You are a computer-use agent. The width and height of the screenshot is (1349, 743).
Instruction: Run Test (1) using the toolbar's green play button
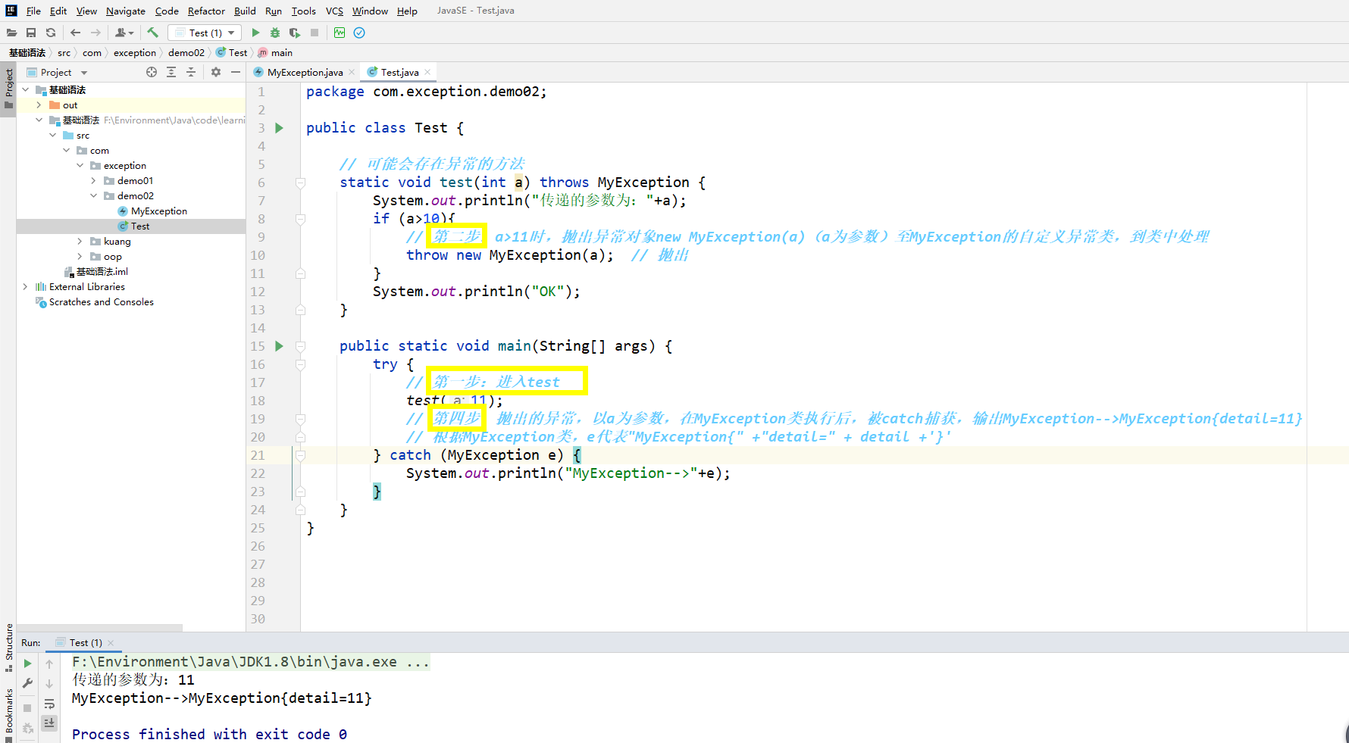[255, 33]
